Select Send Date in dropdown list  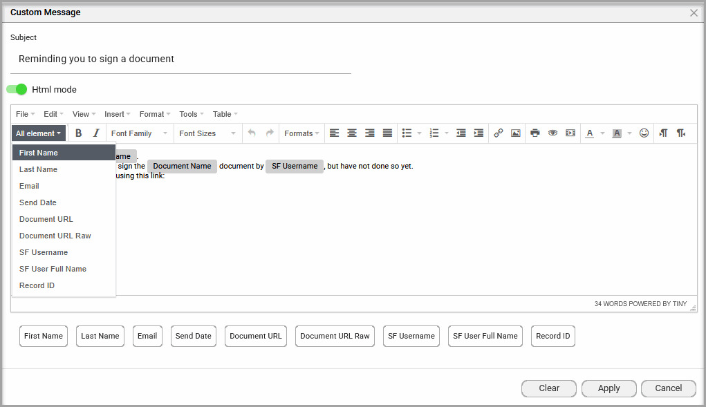[64, 202]
